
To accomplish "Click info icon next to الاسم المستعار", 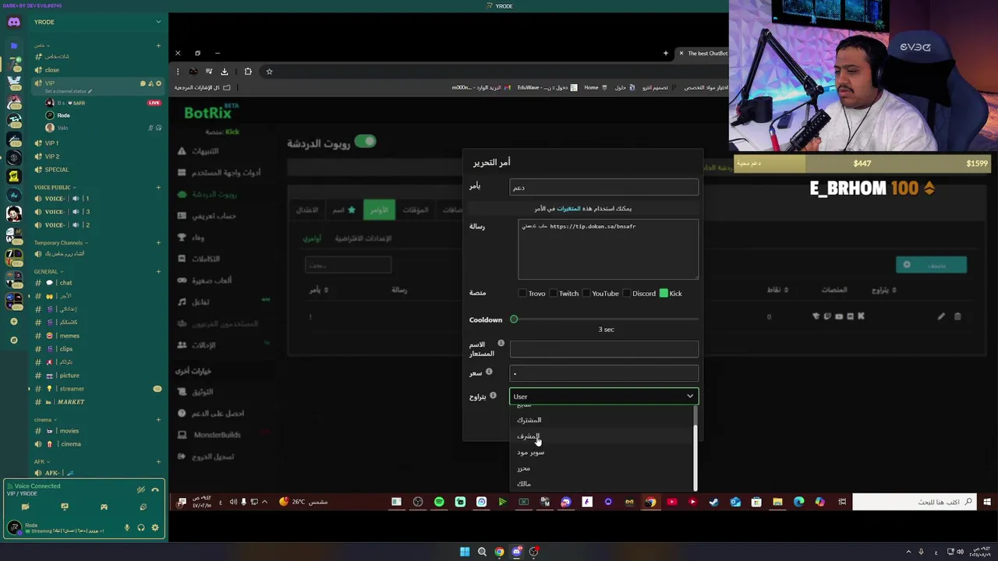I will tap(501, 344).
